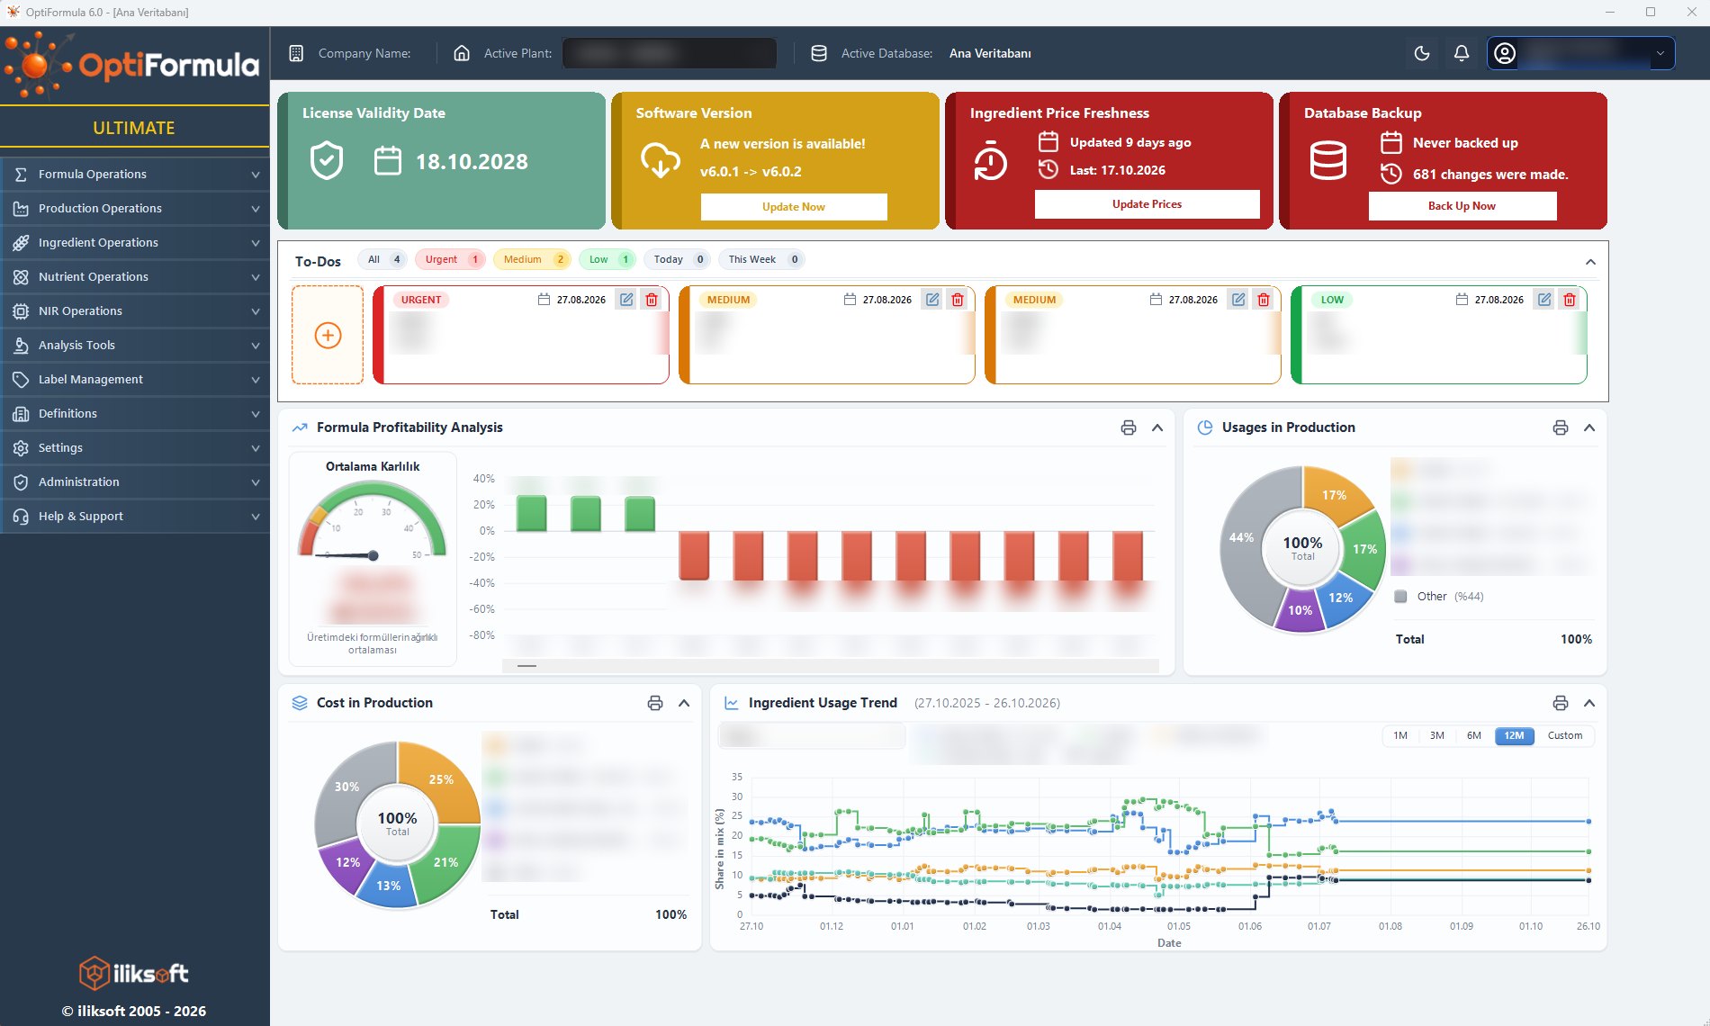Click the Company Name building icon
The image size is (1710, 1026).
pyautogui.click(x=296, y=53)
